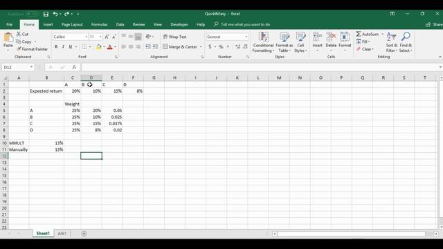Activate the Format Painter
Viewport: 443px width, 249px height.
click(x=32, y=49)
